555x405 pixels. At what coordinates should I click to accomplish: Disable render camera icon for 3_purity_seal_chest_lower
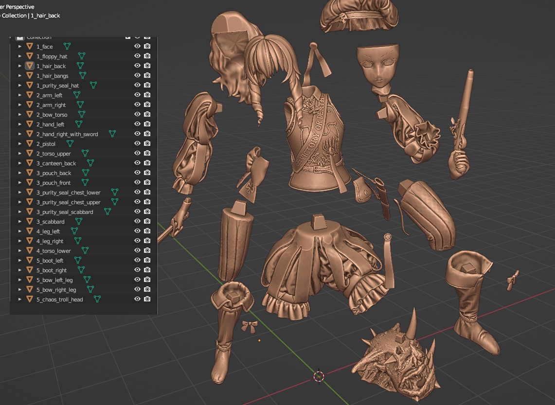[x=147, y=192]
